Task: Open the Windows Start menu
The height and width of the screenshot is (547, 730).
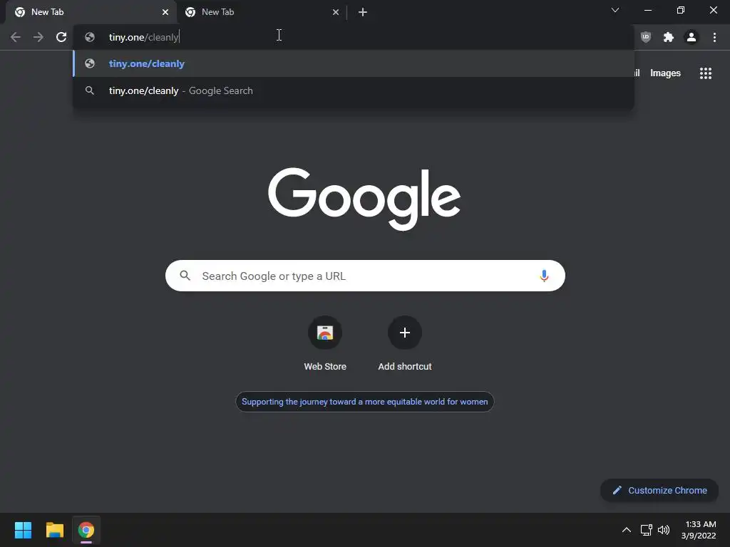Action: [23, 530]
